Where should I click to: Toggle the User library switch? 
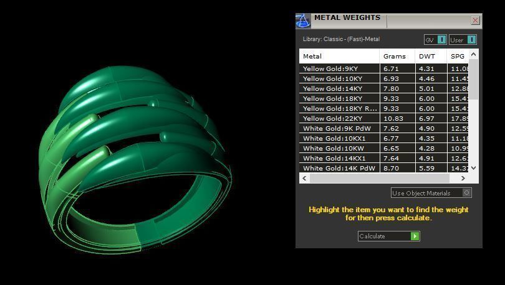[463, 40]
